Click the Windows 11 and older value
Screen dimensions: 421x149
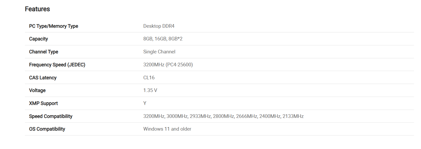point(167,129)
